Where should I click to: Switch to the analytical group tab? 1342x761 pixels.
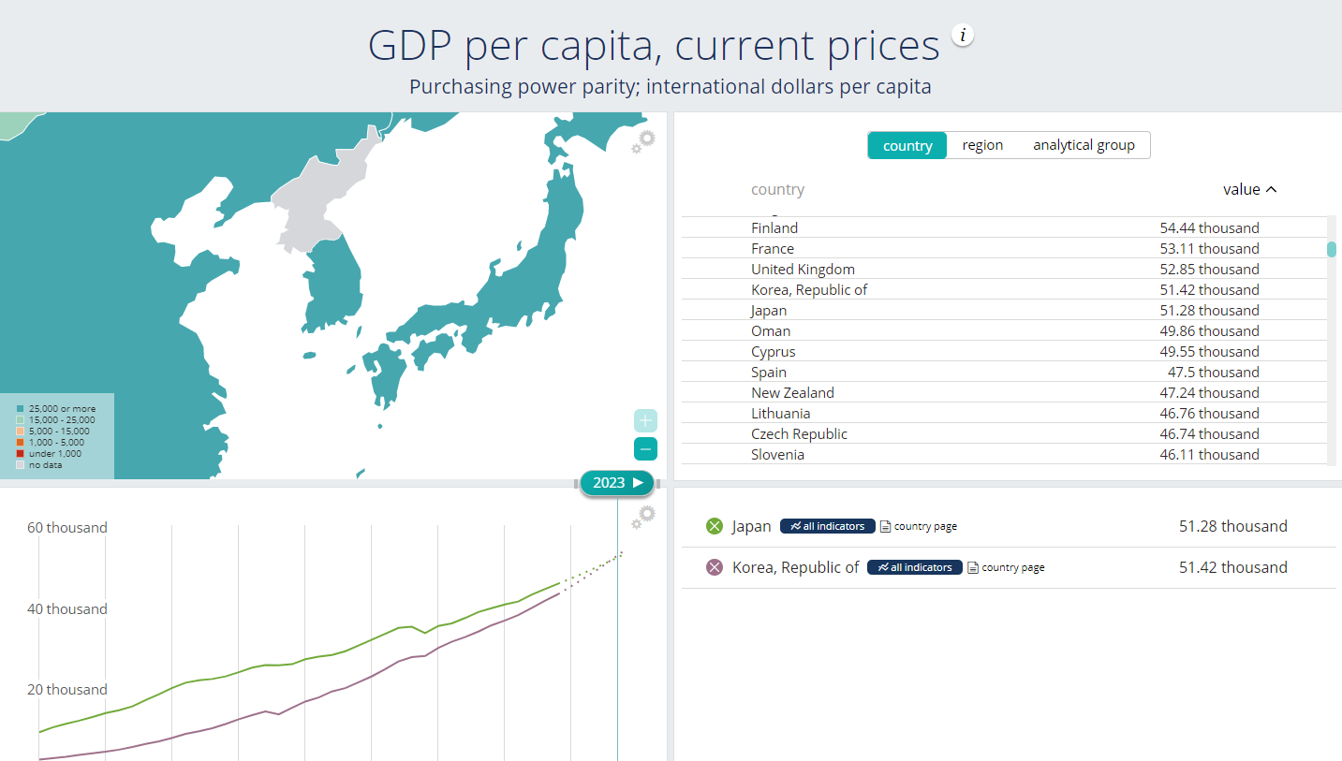[1084, 145]
